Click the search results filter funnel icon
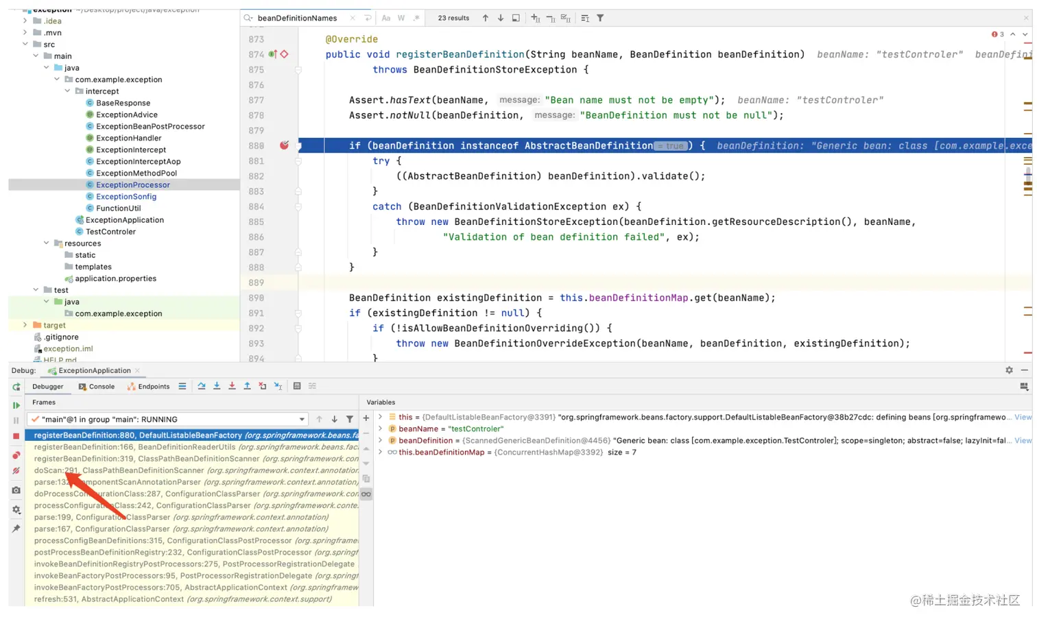1037x624 pixels. pos(600,18)
